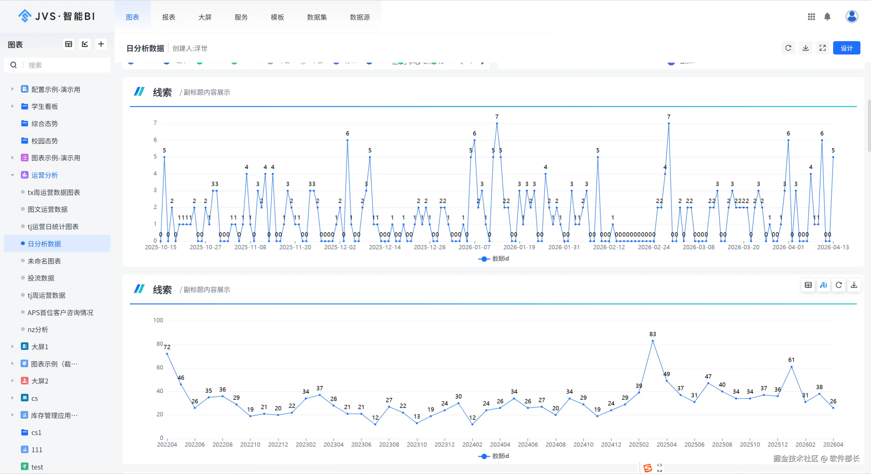
Task: Switch to the 报表 tab
Action: (168, 17)
